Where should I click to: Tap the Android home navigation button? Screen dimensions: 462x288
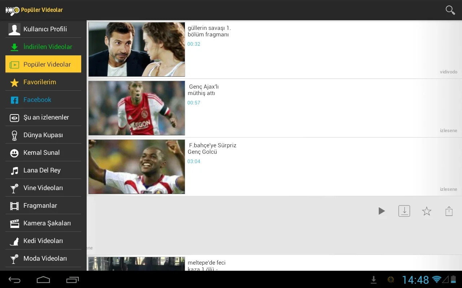point(43,280)
